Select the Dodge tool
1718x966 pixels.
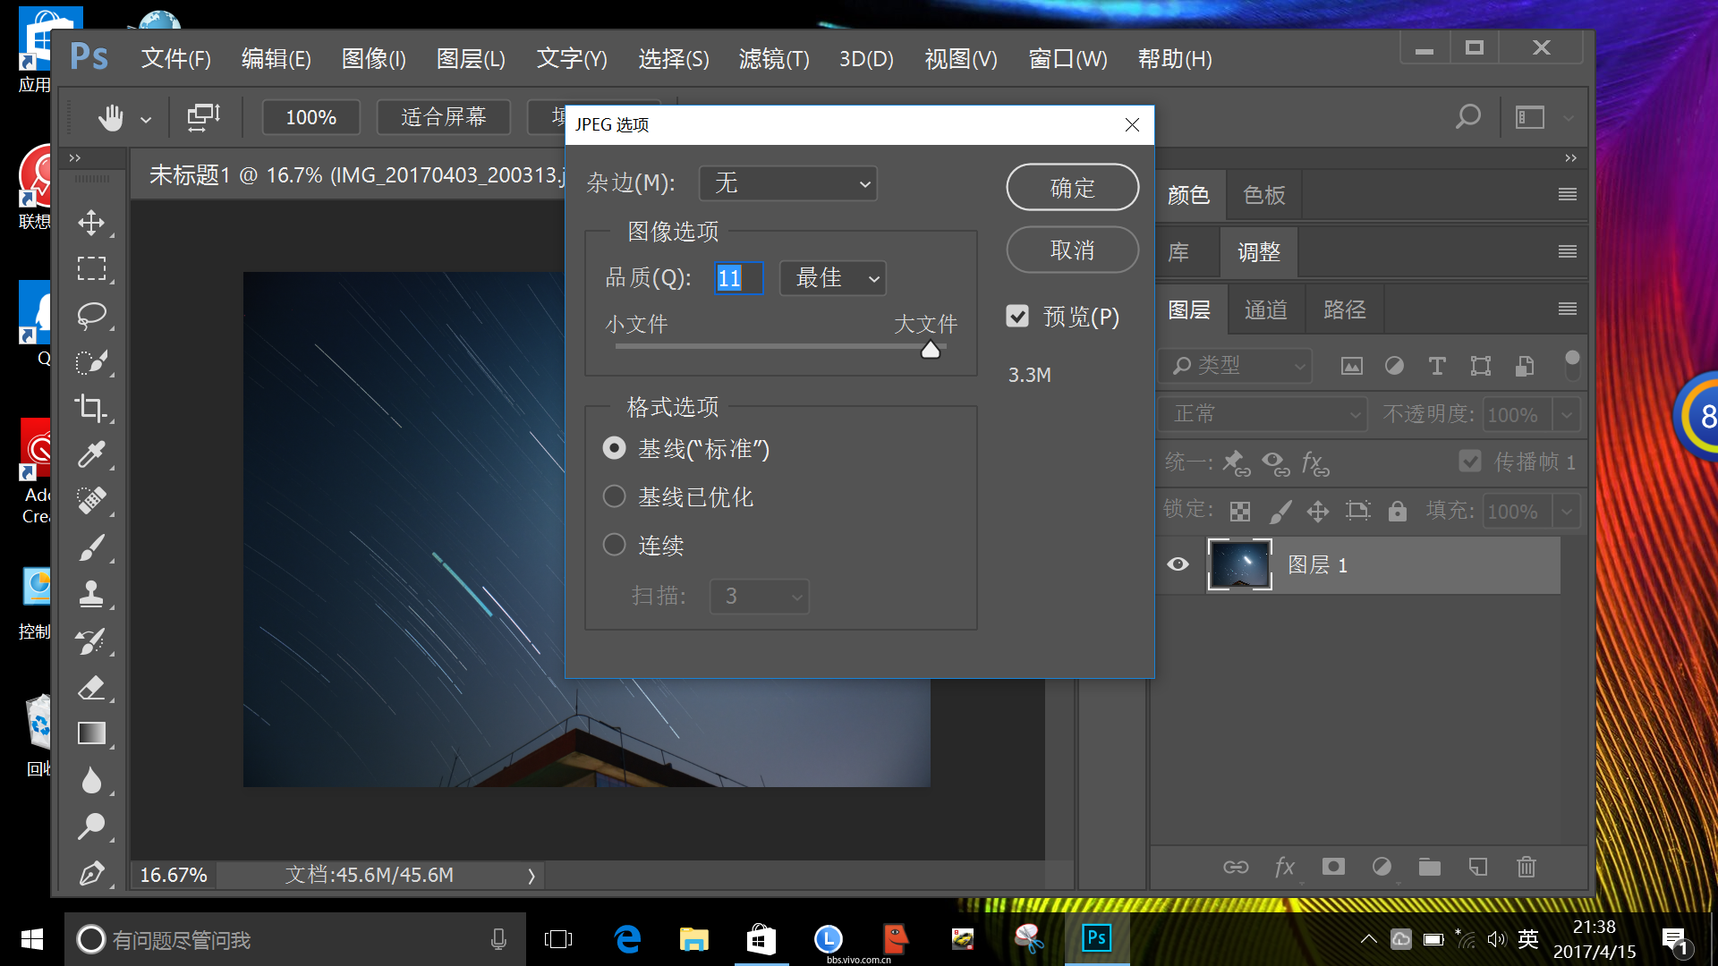(91, 826)
